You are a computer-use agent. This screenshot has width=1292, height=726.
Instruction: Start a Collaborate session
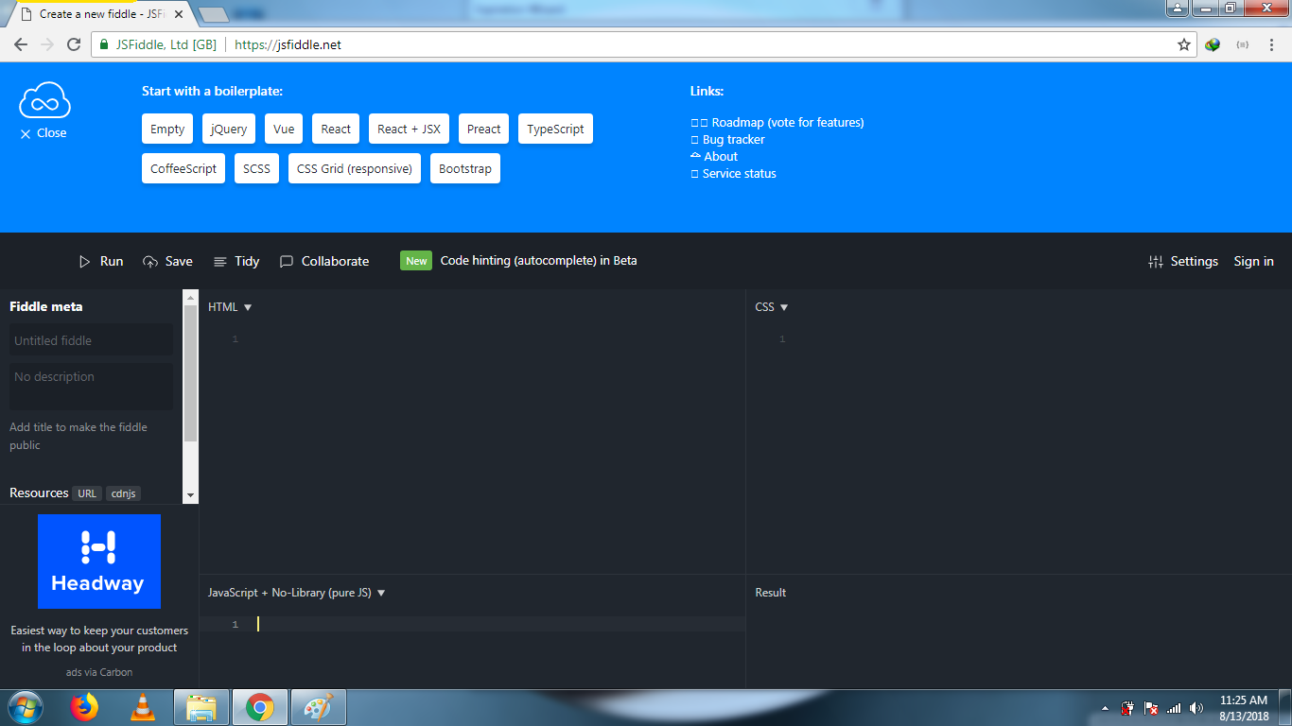coord(323,261)
